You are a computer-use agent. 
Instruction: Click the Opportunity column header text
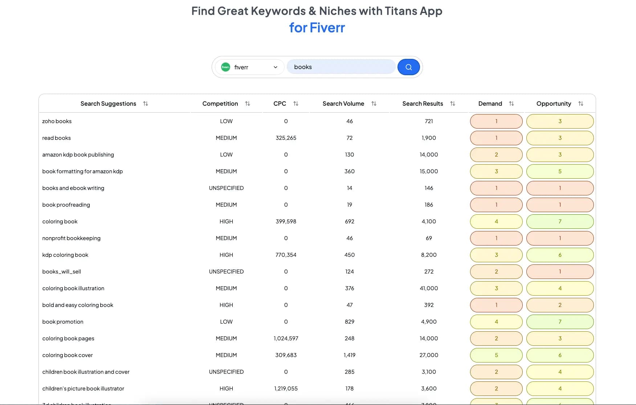(x=554, y=104)
